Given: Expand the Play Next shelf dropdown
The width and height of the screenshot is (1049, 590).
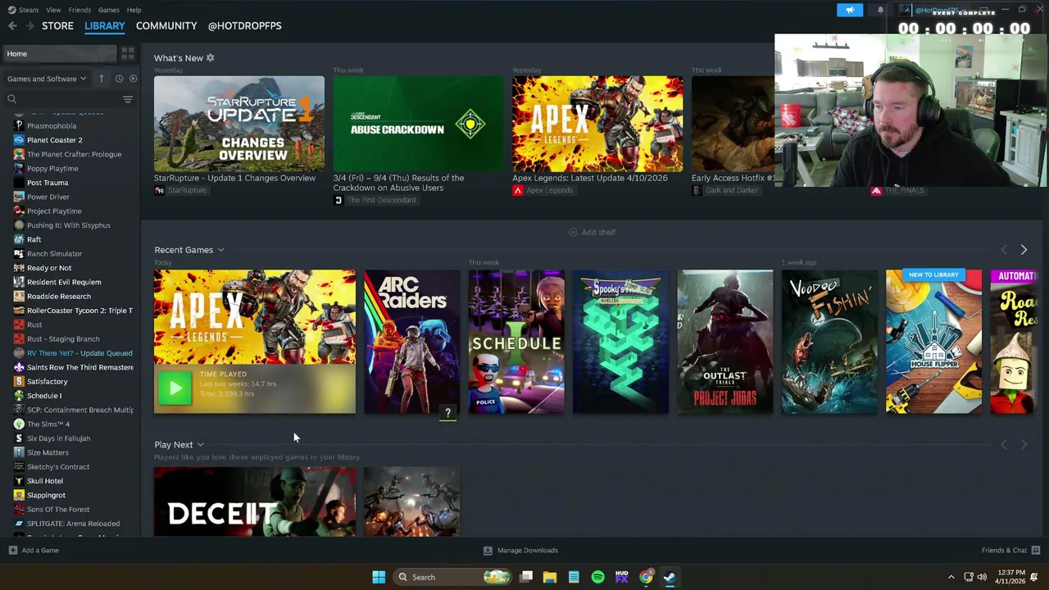Looking at the screenshot, I should pos(200,445).
